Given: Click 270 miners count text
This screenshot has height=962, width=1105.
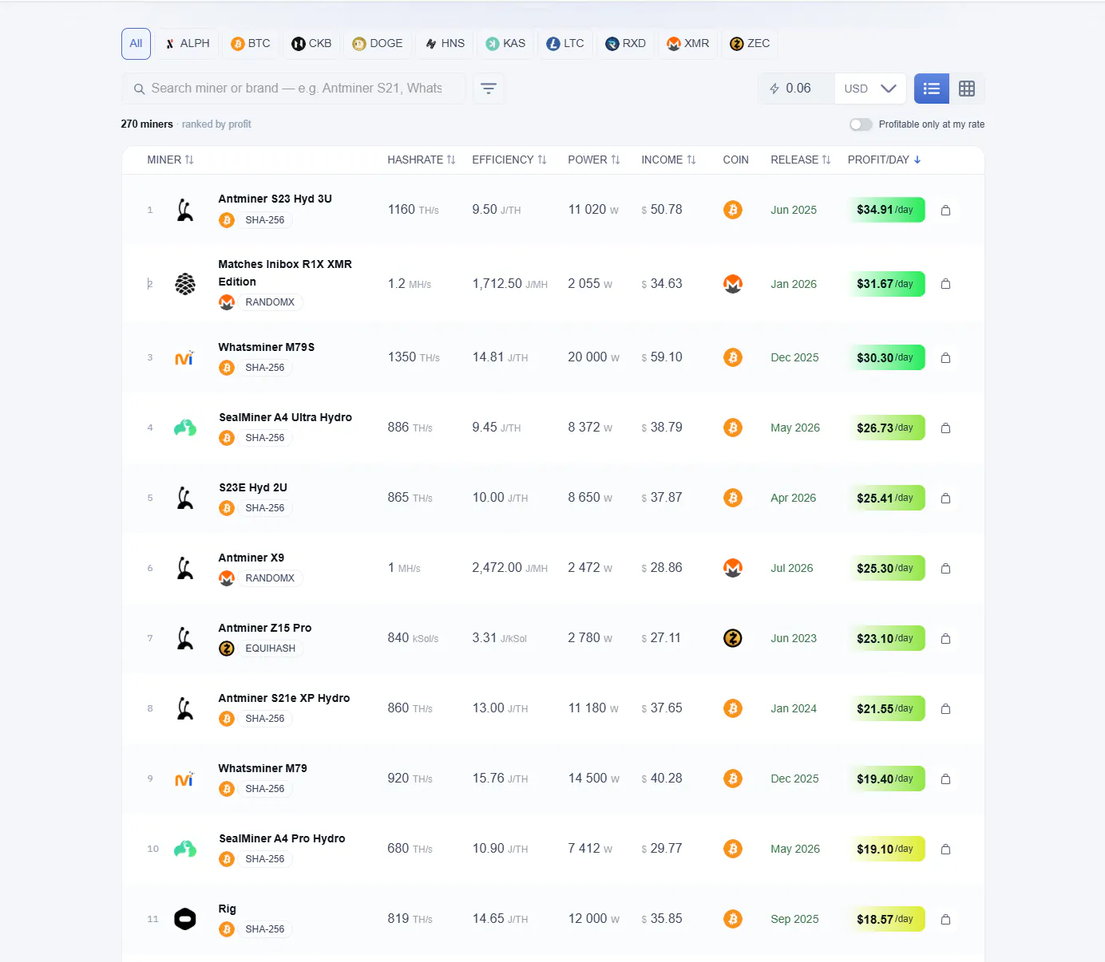Looking at the screenshot, I should coord(147,124).
